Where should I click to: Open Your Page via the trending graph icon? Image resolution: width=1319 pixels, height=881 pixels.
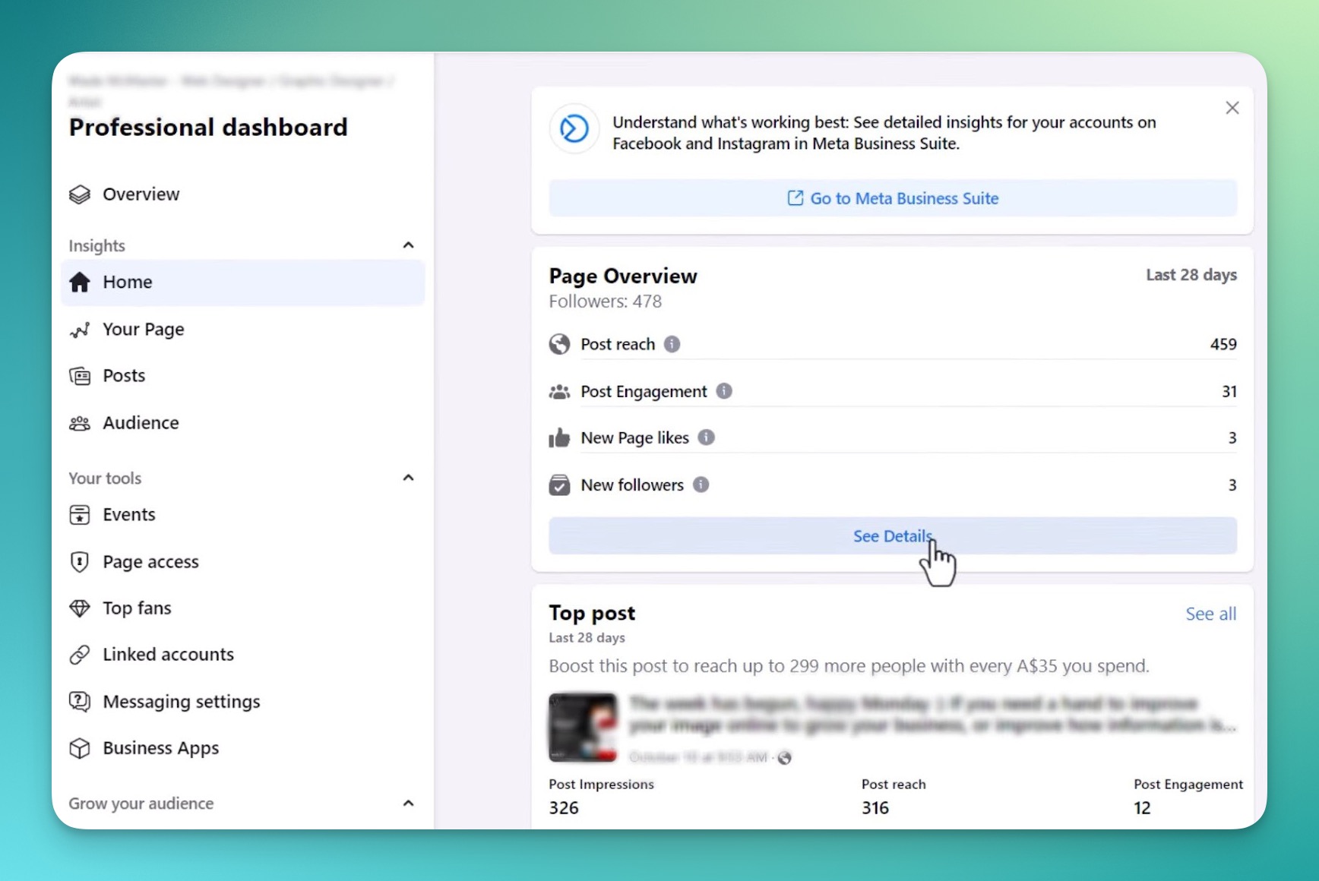coord(81,330)
